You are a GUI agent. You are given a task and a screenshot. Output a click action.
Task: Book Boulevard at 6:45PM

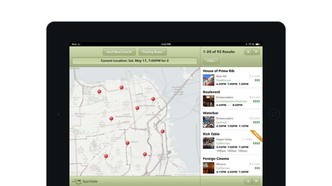pyautogui.click(x=221, y=105)
